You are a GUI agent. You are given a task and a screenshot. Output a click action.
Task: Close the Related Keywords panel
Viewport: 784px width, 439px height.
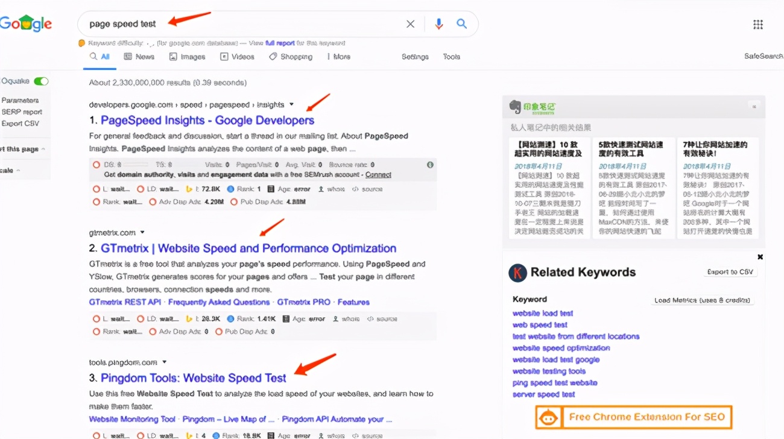click(760, 256)
